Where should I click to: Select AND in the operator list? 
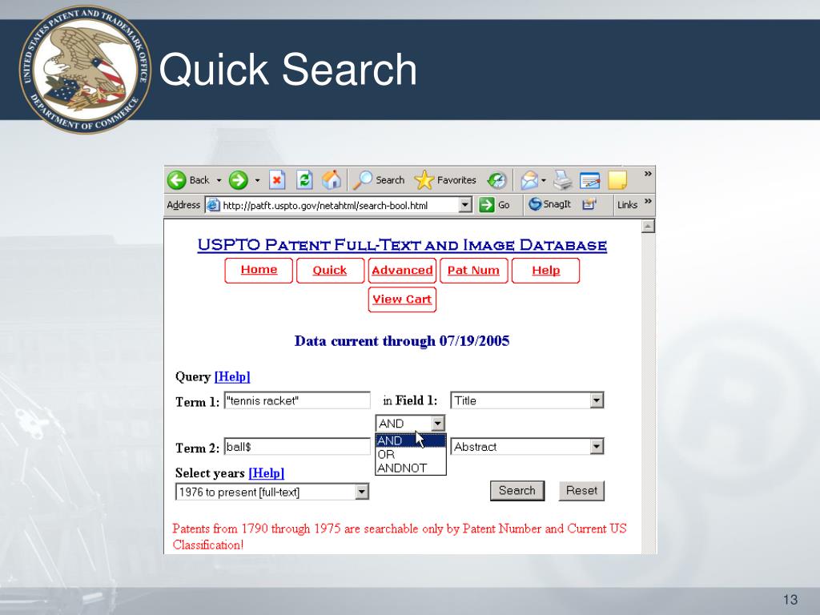pyautogui.click(x=411, y=441)
